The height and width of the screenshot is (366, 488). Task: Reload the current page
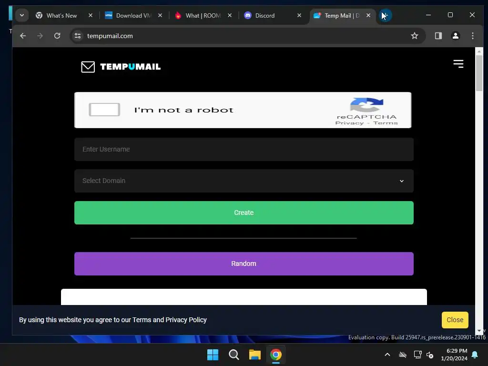click(57, 36)
